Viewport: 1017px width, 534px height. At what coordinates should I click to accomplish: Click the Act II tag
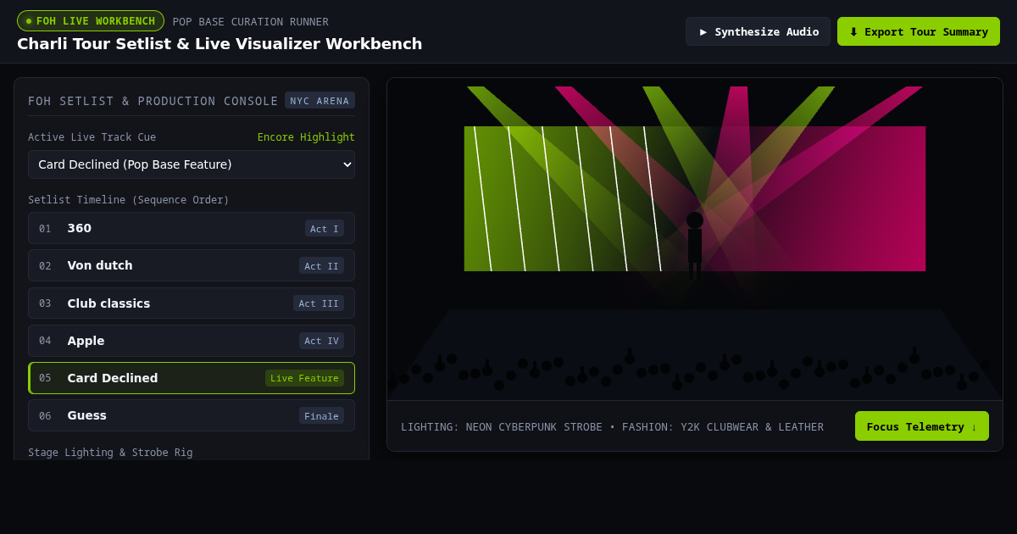point(321,265)
